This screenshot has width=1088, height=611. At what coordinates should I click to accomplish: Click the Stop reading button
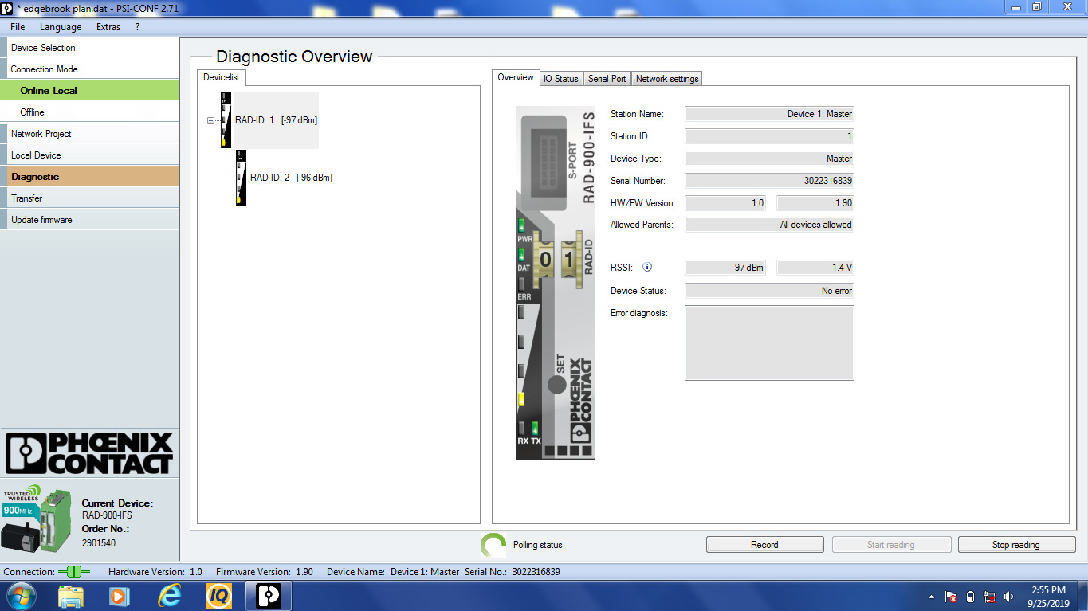(1016, 545)
